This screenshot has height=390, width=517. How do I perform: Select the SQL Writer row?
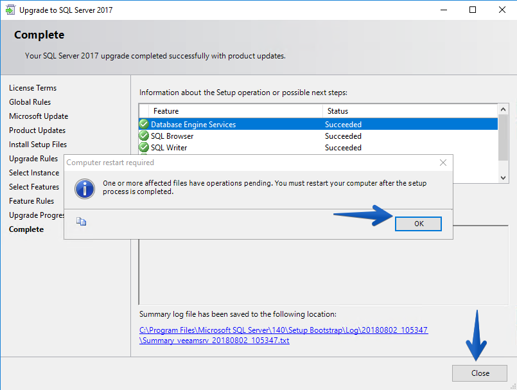click(x=318, y=148)
